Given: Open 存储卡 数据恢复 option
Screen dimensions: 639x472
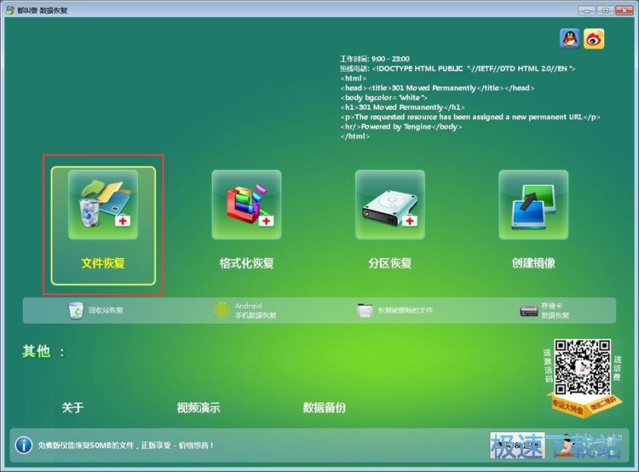Looking at the screenshot, I should (x=555, y=311).
